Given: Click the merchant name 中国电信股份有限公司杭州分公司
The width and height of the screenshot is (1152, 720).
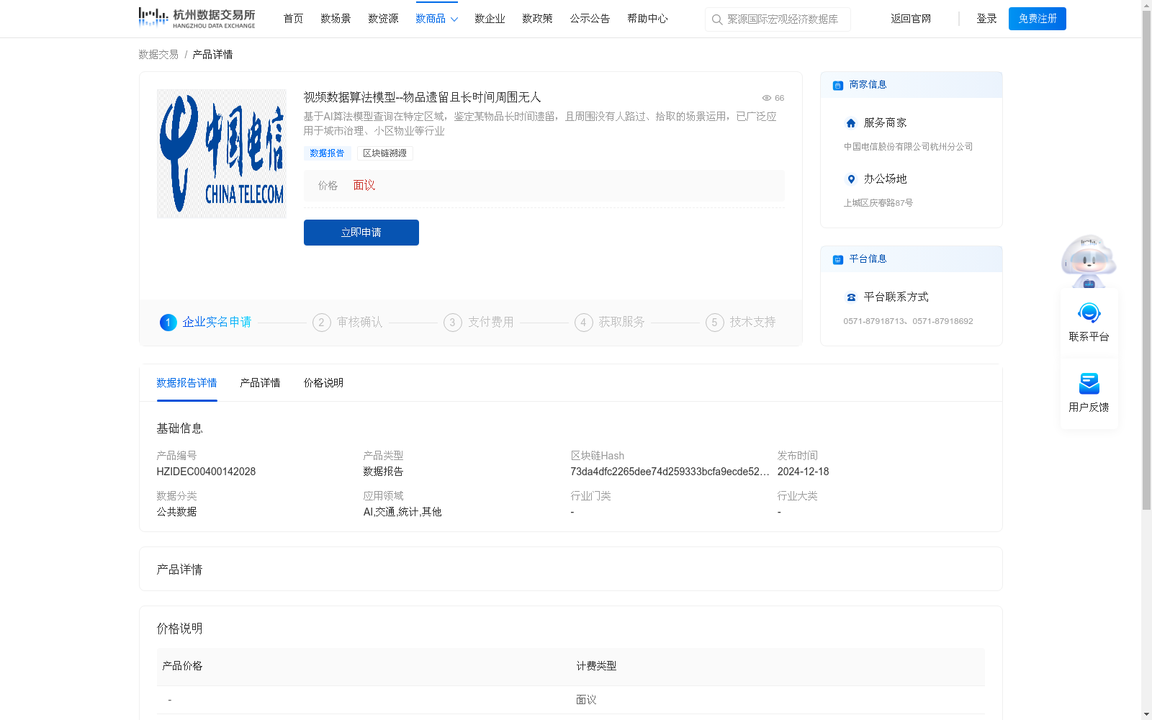Looking at the screenshot, I should point(908,147).
